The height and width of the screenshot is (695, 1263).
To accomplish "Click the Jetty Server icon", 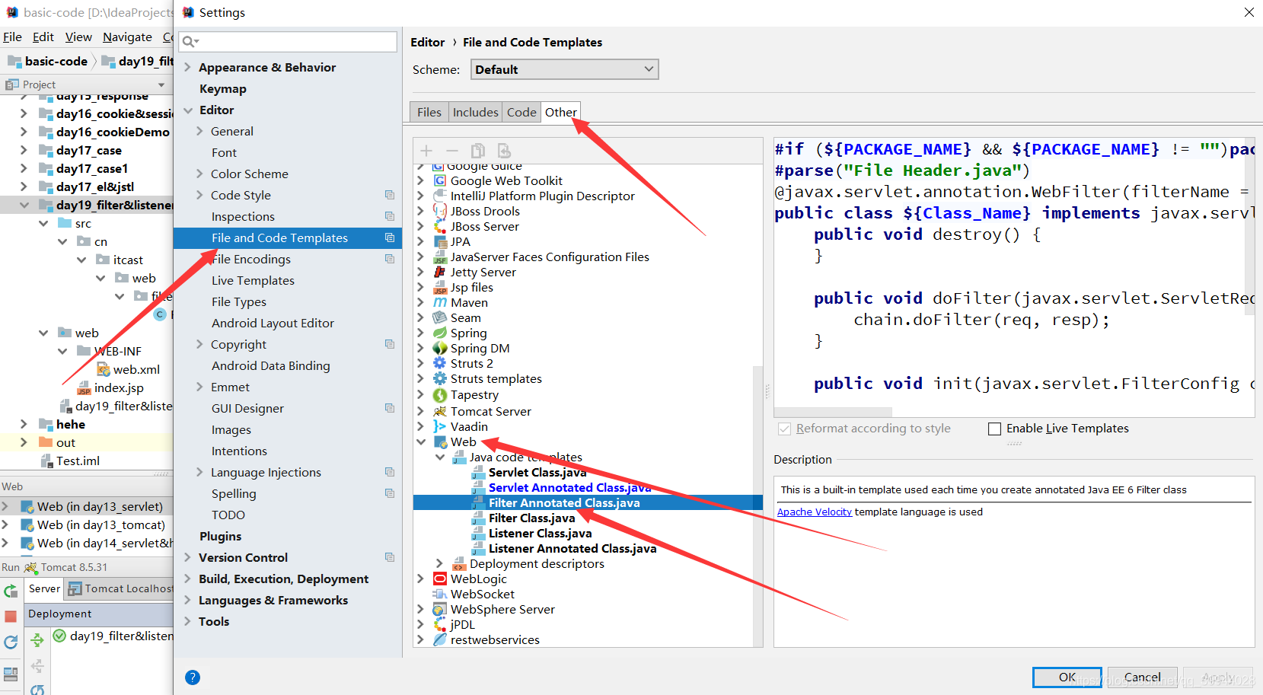I will pos(440,272).
